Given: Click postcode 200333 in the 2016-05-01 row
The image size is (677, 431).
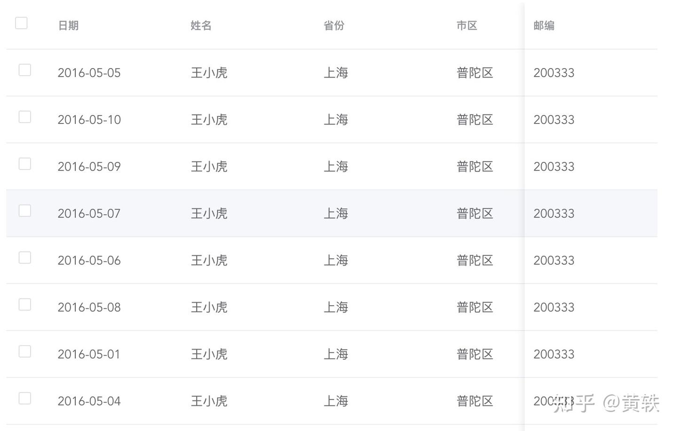Looking at the screenshot, I should [x=554, y=354].
